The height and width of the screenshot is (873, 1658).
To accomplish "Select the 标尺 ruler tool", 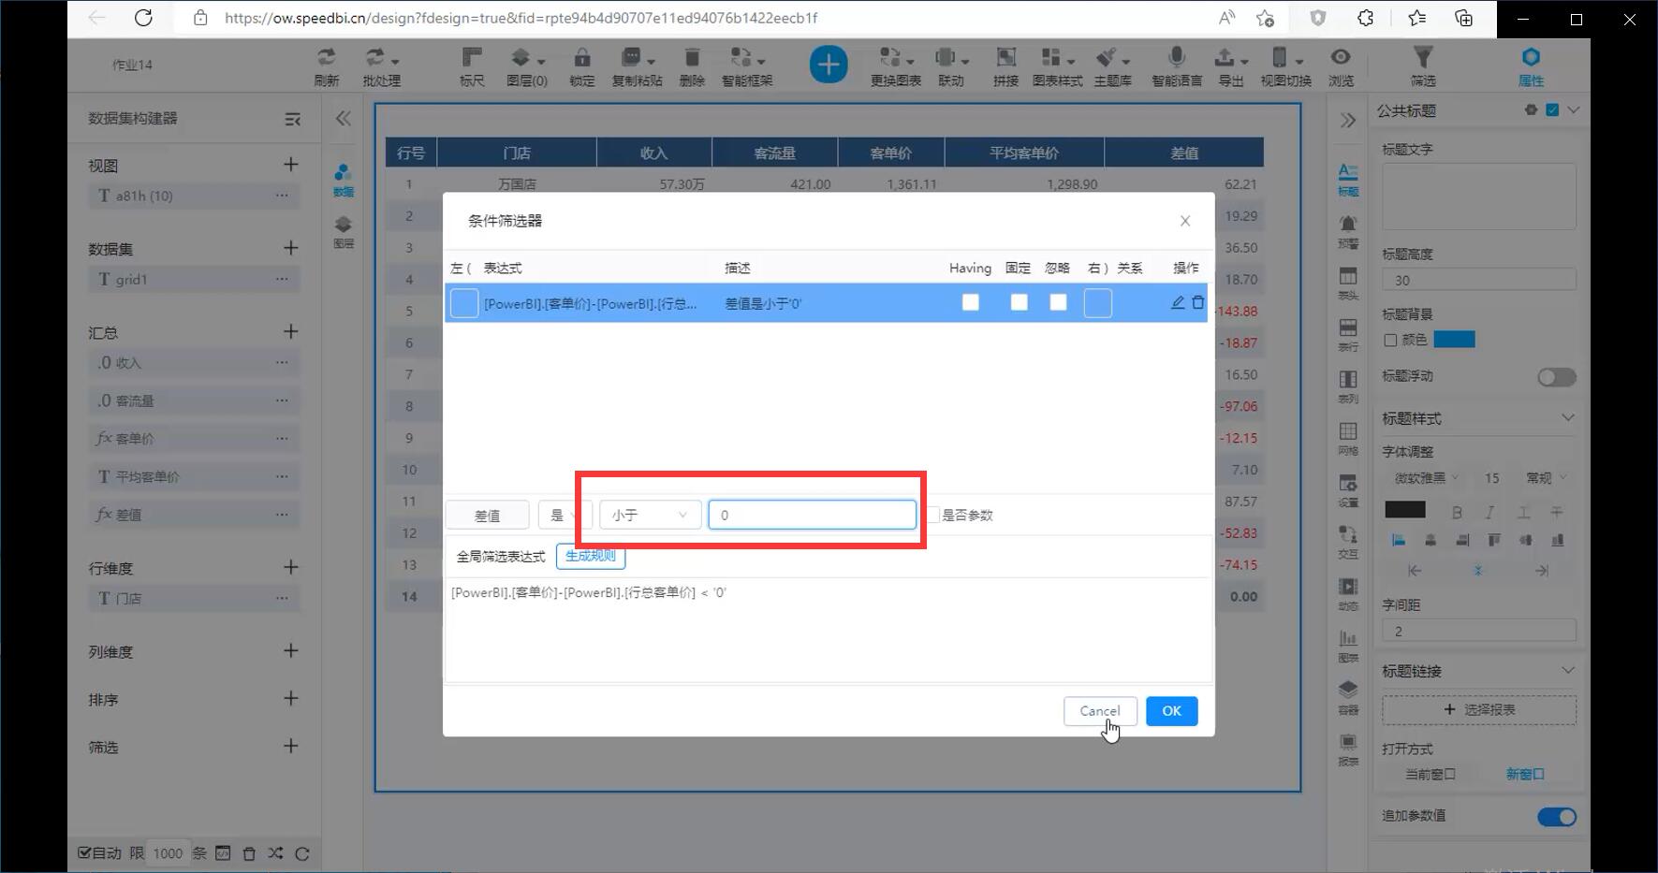I will [471, 65].
